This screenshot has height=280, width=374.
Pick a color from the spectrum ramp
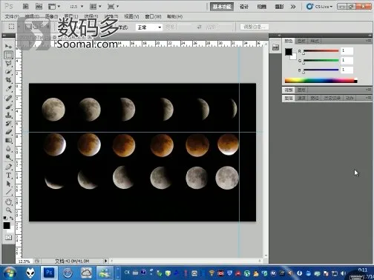[x=321, y=81]
